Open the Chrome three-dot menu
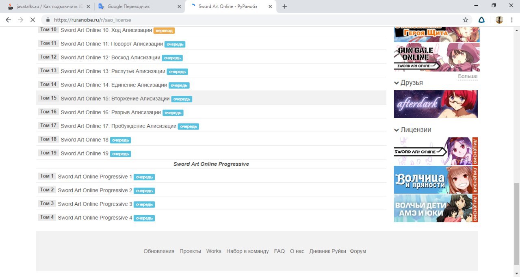 (512, 19)
